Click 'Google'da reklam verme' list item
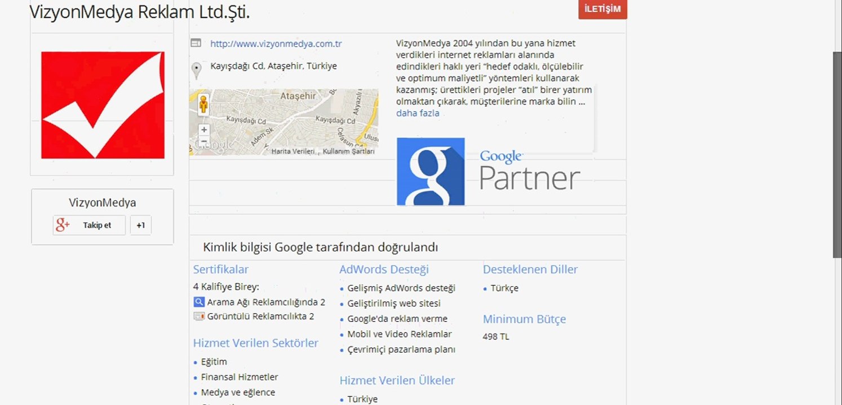Screen dimensions: 842x405 397,319
